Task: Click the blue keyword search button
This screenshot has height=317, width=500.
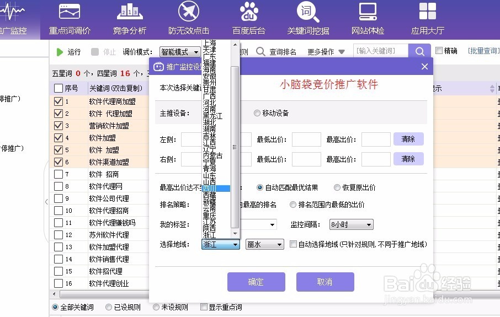Action: pyautogui.click(x=419, y=51)
